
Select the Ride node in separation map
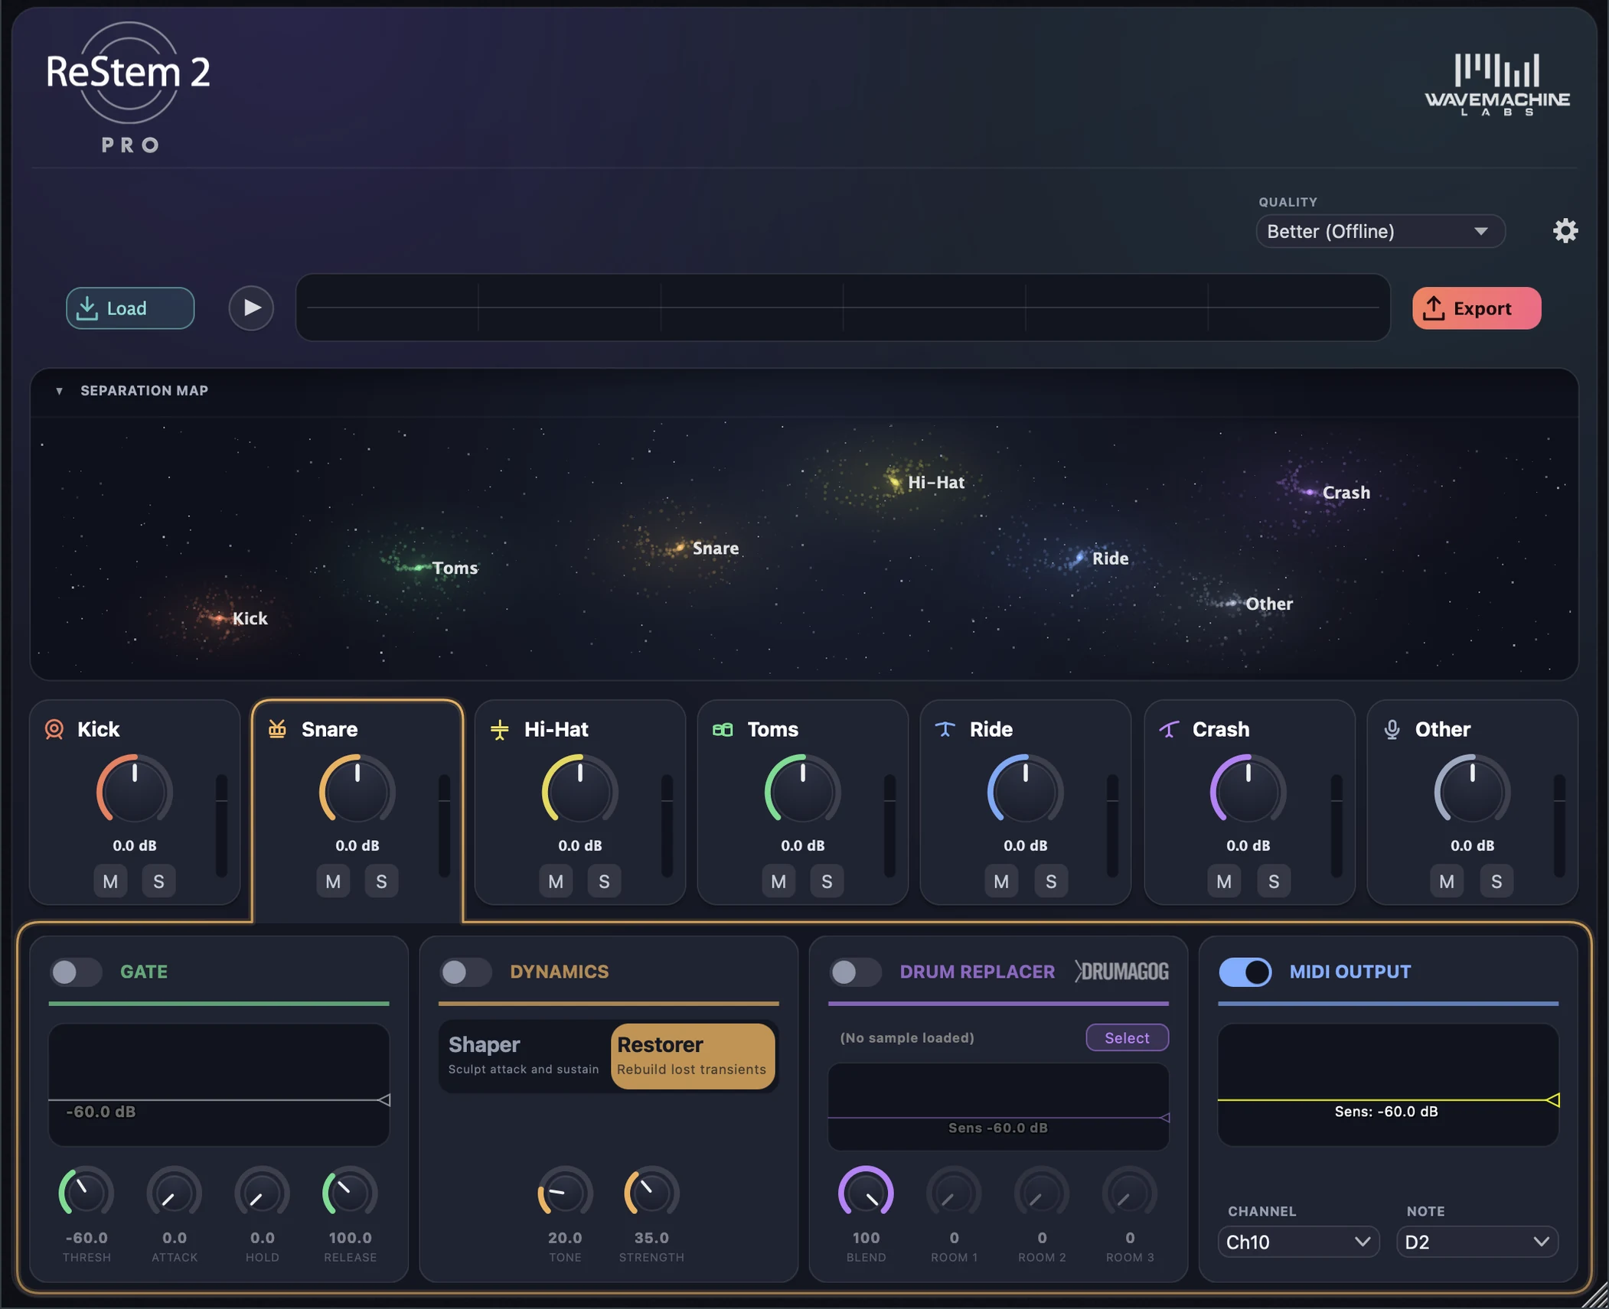coord(1079,558)
